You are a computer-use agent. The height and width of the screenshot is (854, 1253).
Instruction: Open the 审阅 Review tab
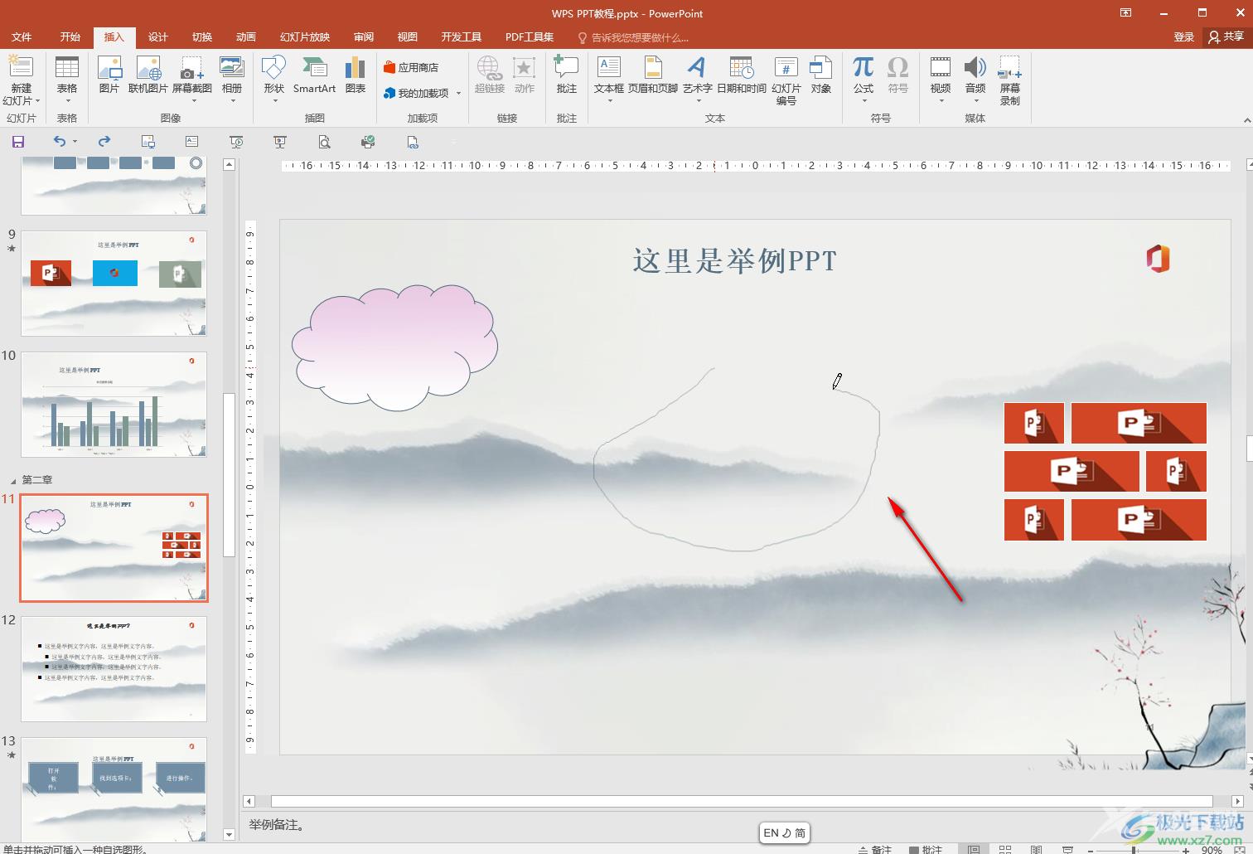coord(364,37)
